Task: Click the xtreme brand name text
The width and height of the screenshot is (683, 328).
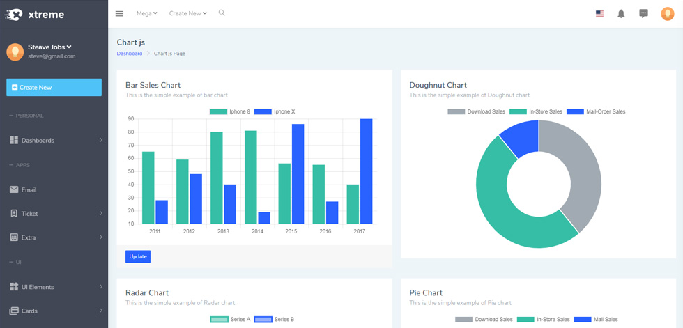Action: 46,15
